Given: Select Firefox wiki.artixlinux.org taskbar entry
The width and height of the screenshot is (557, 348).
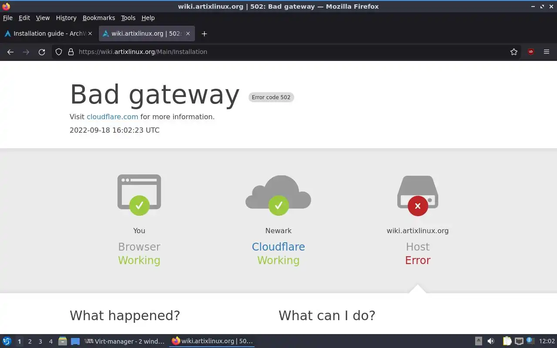Looking at the screenshot, I should click(212, 341).
